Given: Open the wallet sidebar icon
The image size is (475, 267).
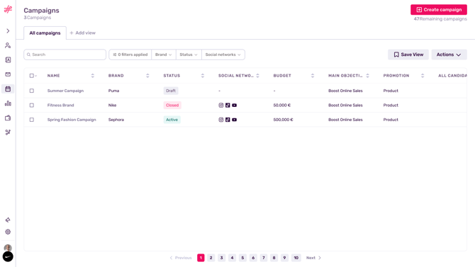Looking at the screenshot, I should tap(8, 118).
